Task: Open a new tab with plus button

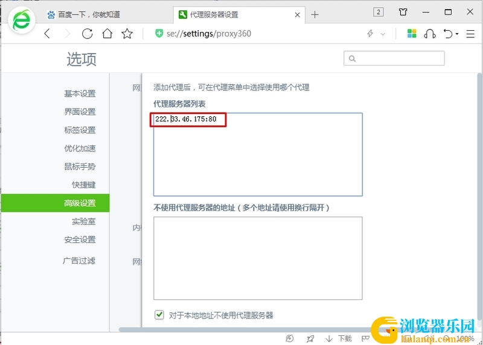Action: click(315, 14)
